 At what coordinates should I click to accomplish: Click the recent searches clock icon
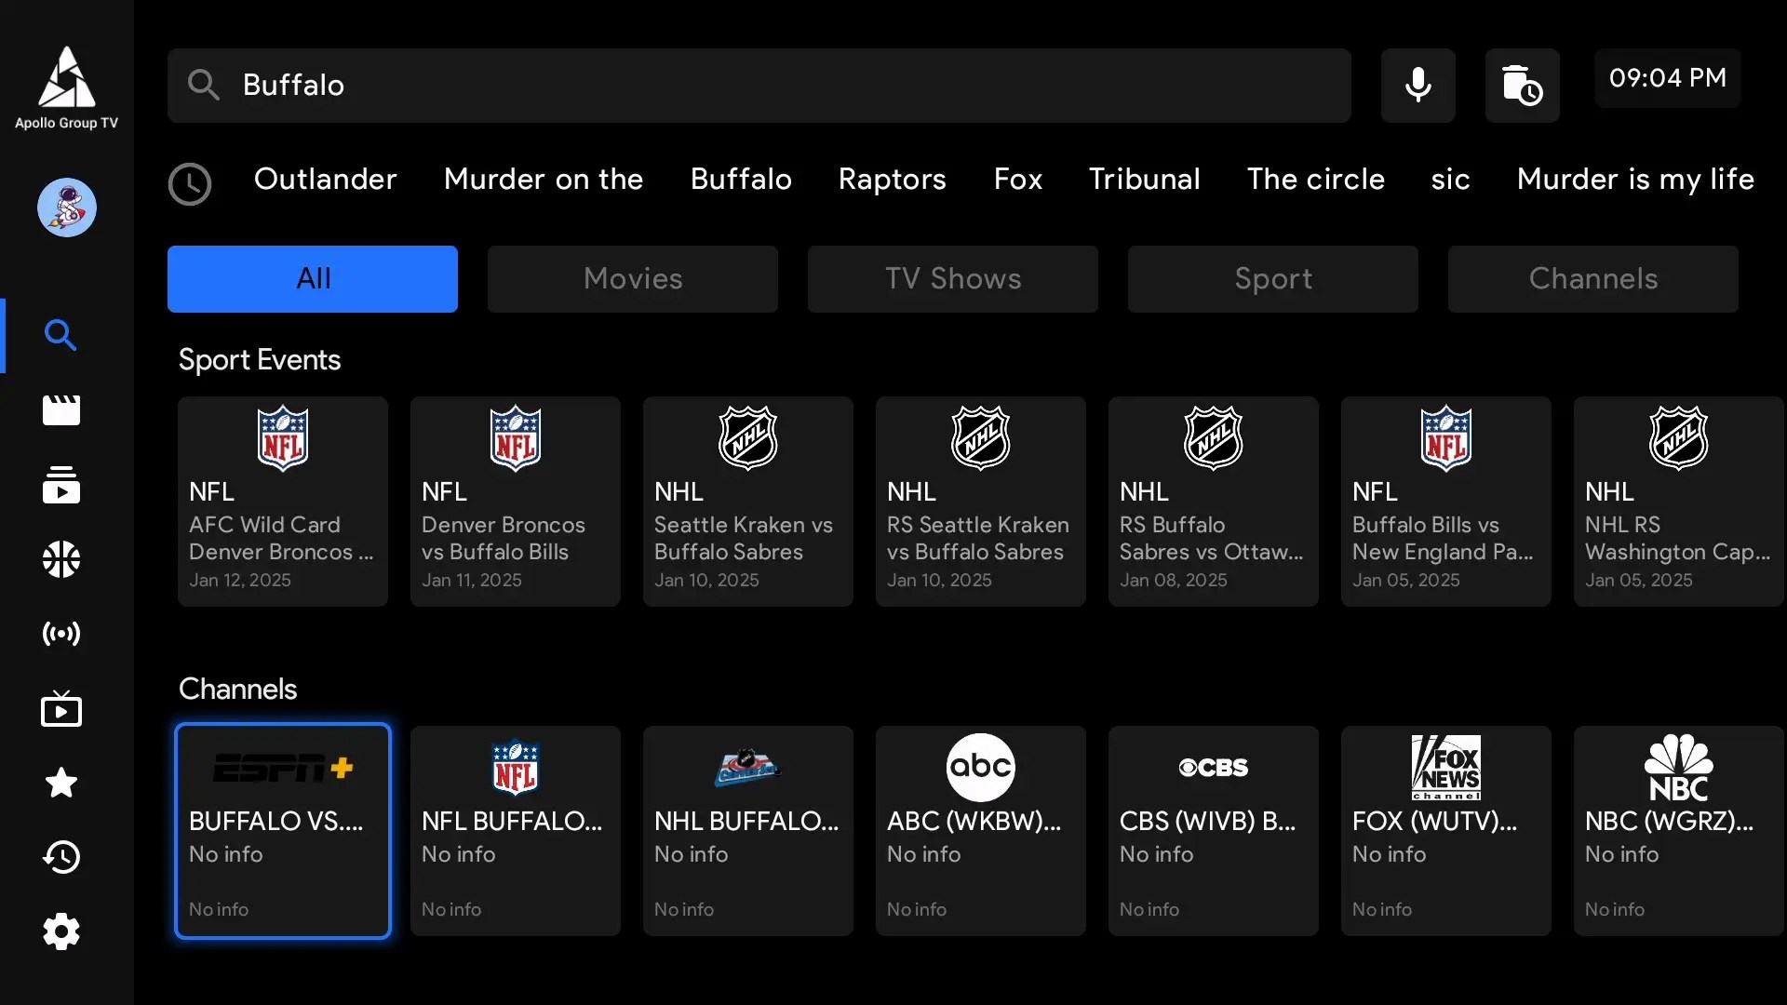point(190,183)
